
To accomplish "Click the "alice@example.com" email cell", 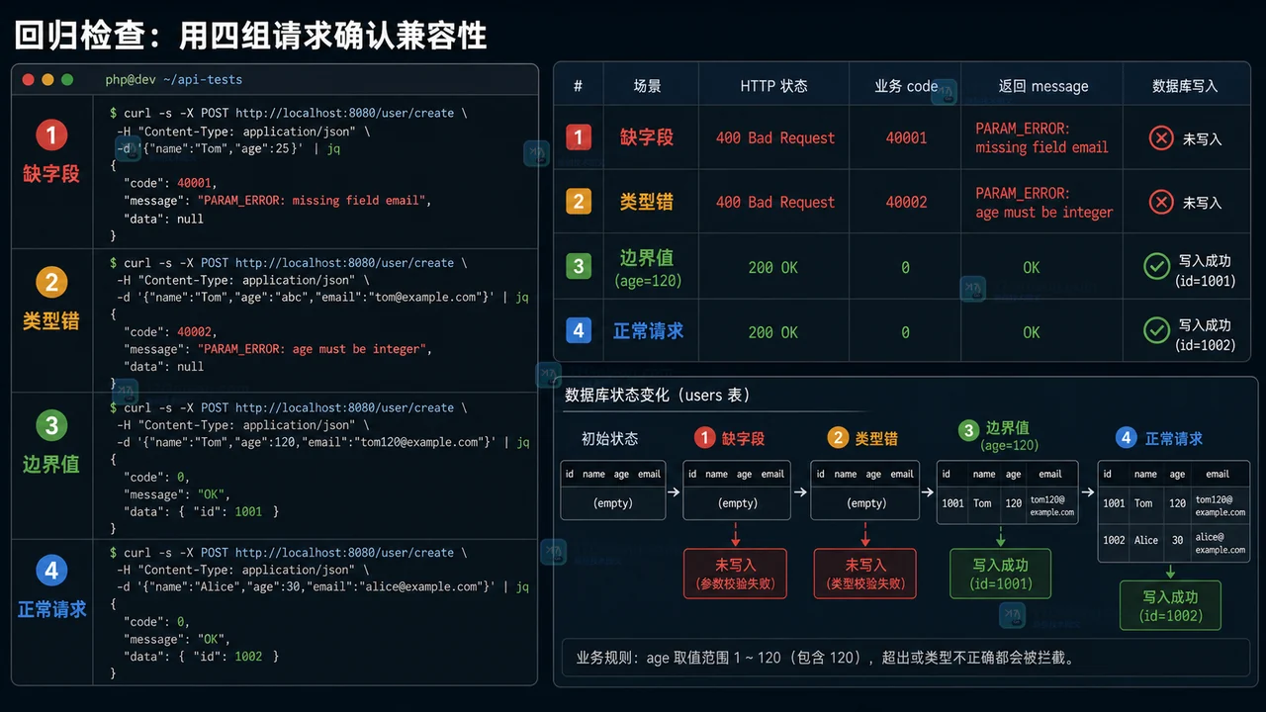I will coord(1220,543).
